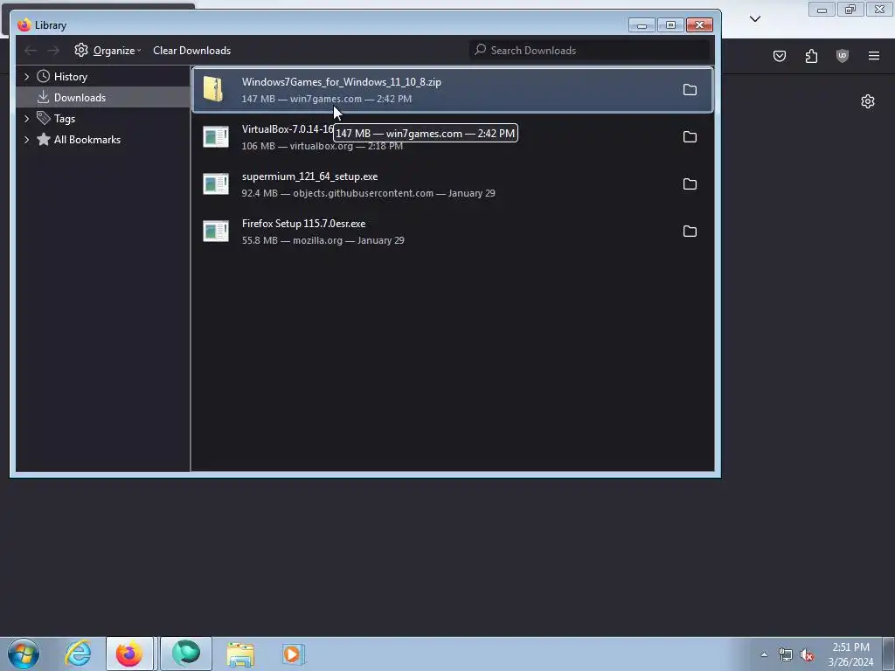Click the zip archive file icon
895x671 pixels.
click(214, 90)
